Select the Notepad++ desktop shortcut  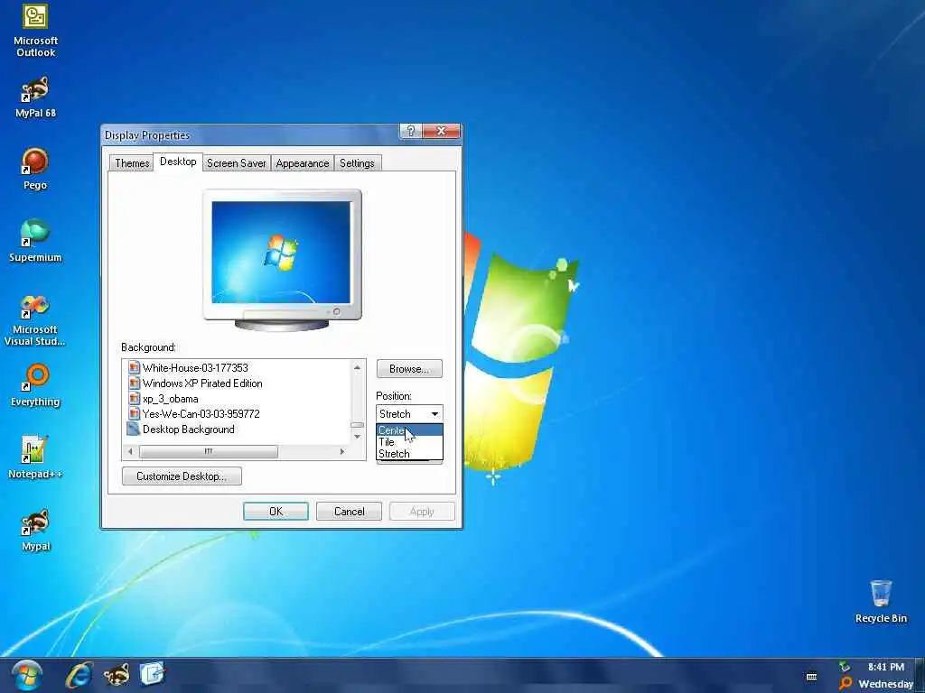[35, 457]
